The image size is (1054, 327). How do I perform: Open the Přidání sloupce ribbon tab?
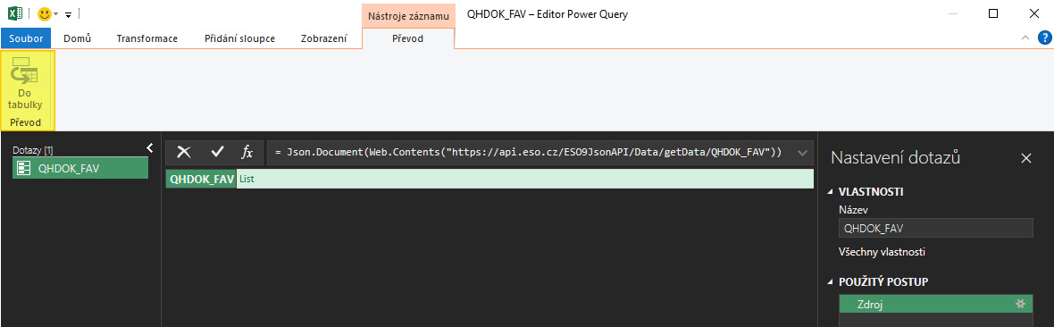[x=240, y=38]
